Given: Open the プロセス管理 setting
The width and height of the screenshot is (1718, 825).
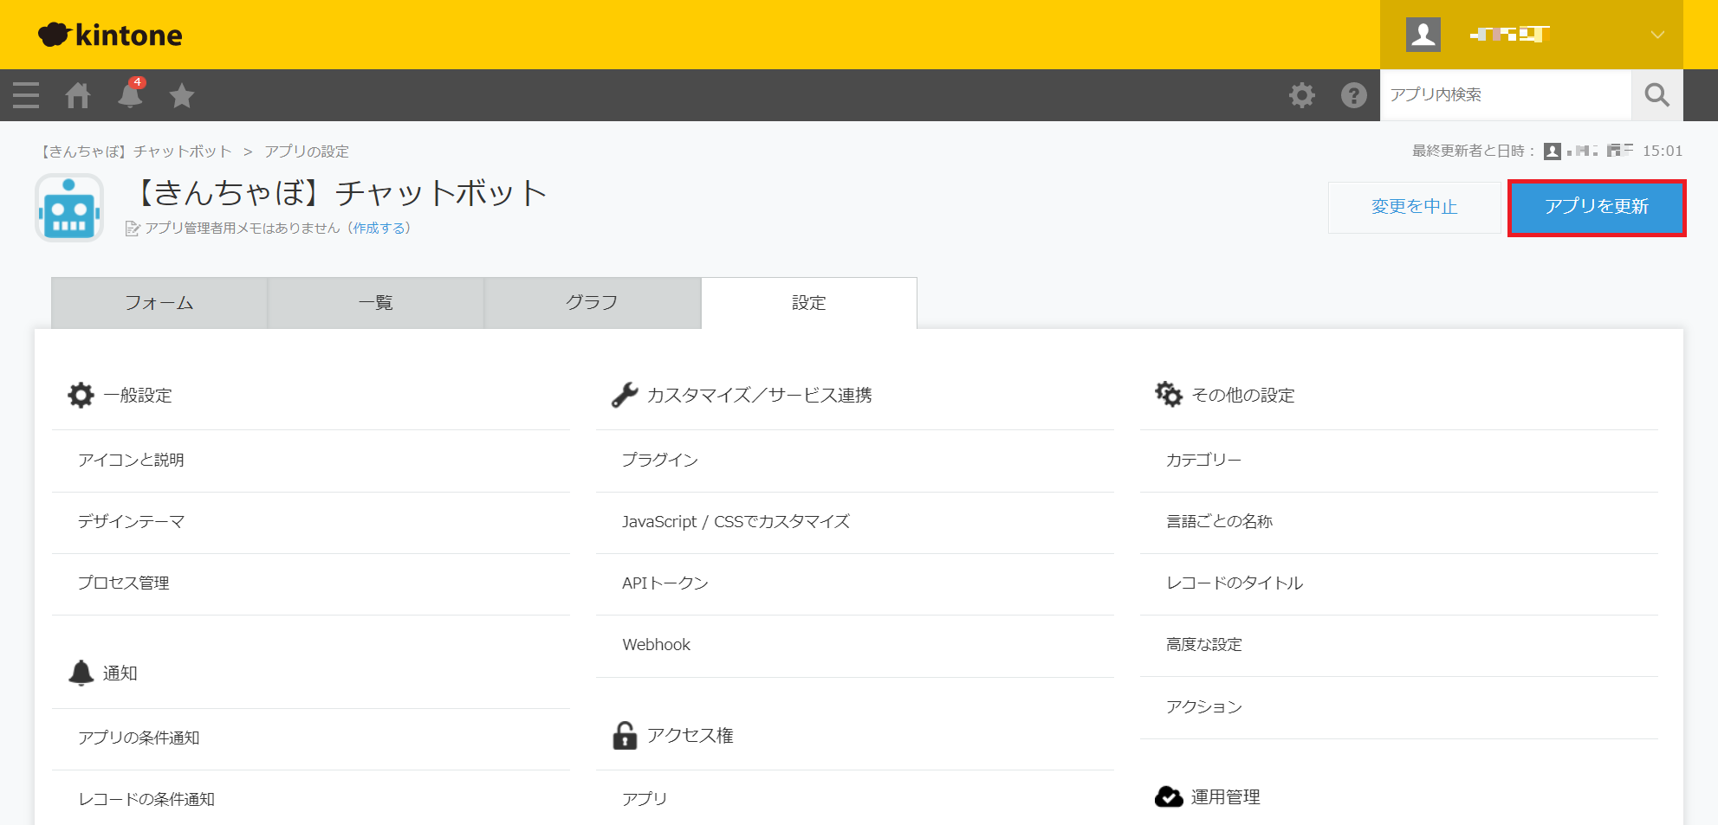Looking at the screenshot, I should click(124, 583).
